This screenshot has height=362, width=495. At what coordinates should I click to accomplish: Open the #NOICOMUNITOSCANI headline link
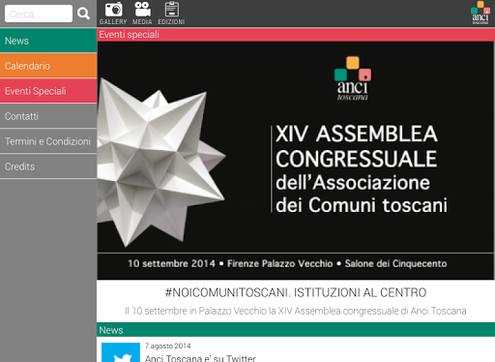point(296,292)
